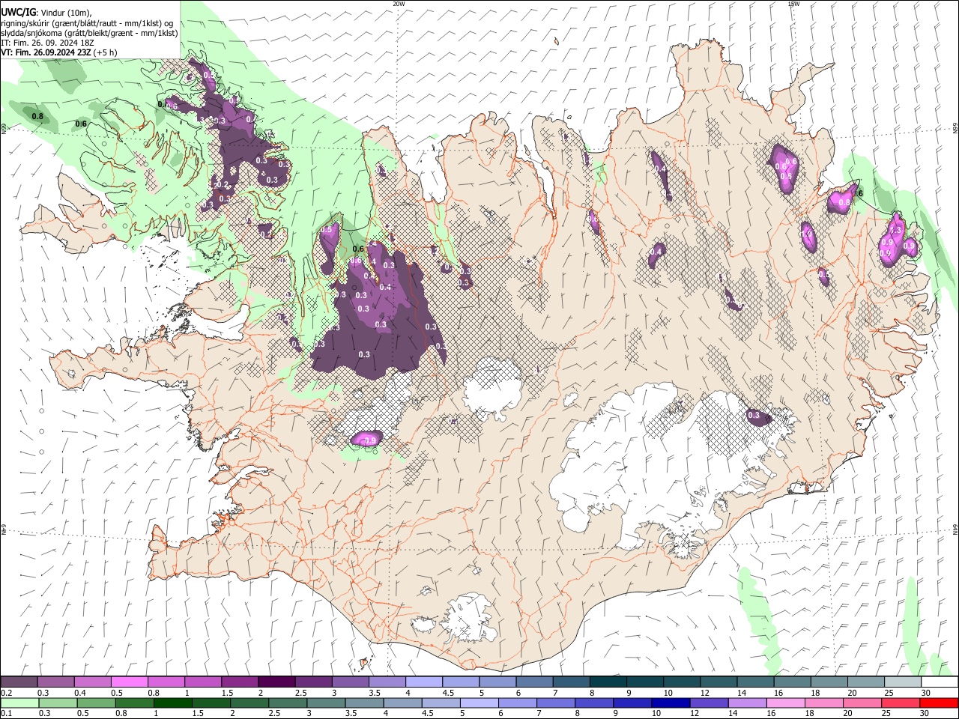The height and width of the screenshot is (719, 959).
Task: Click the 15W longitude label at top
Action: pyautogui.click(x=793, y=4)
